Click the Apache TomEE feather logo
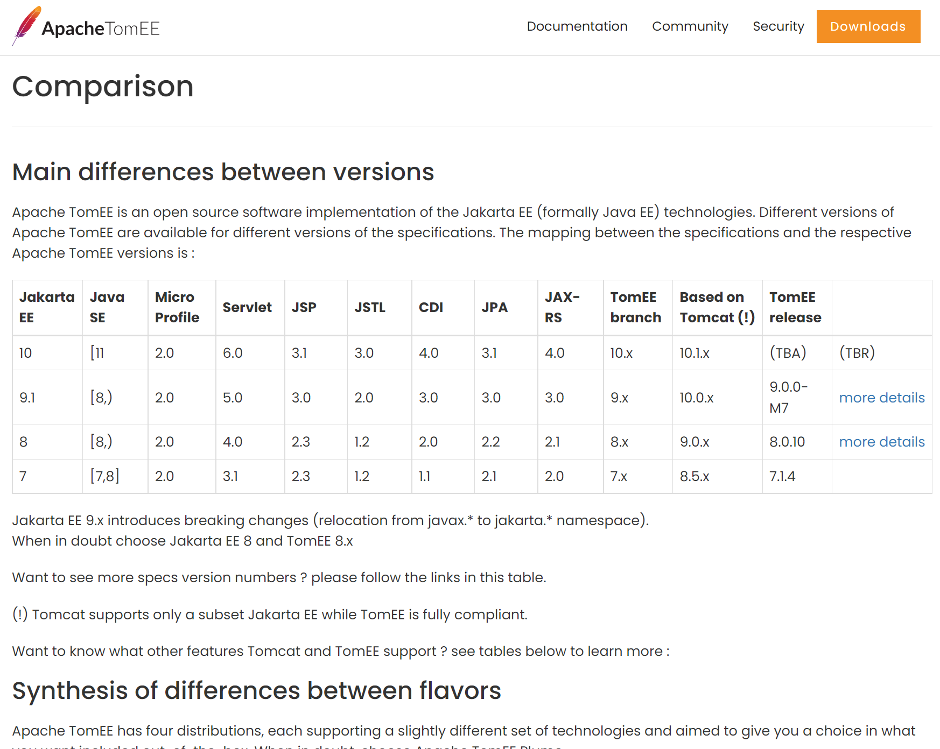The width and height of the screenshot is (940, 749). (86, 26)
